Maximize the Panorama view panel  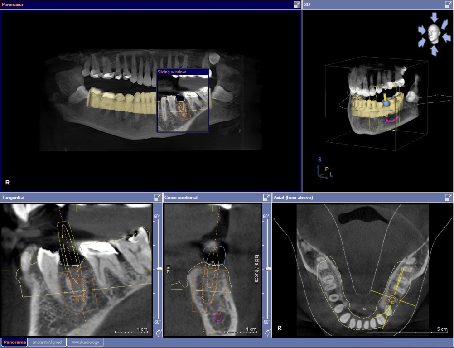tap(297, 5)
